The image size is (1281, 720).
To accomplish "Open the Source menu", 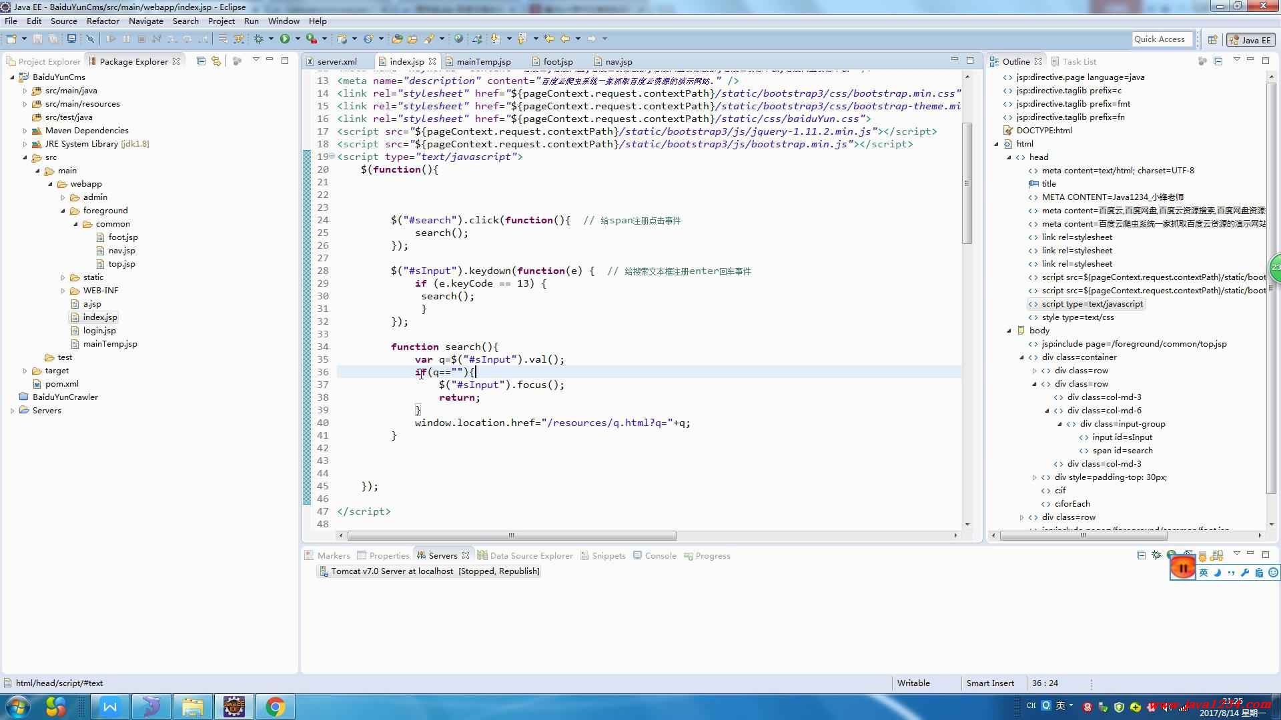I will [x=64, y=21].
